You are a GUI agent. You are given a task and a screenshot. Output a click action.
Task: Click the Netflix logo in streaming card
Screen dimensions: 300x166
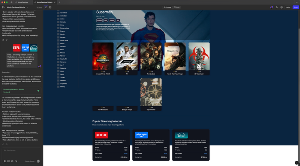click(x=102, y=135)
